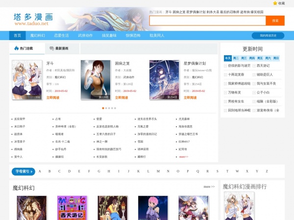This screenshot has width=294, height=220.
Task: Click 立即阅读 under 牙斗
Action: pos(53,98)
